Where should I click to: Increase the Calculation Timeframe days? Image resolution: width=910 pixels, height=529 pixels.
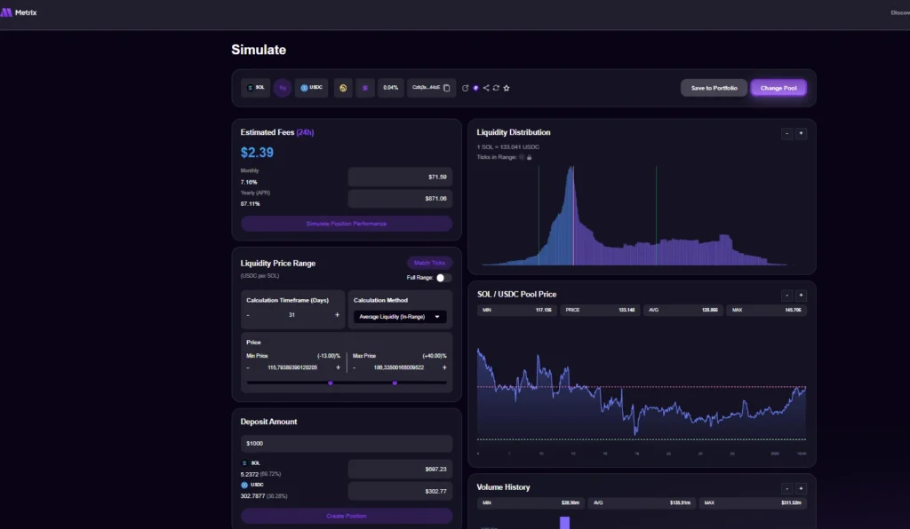click(337, 315)
